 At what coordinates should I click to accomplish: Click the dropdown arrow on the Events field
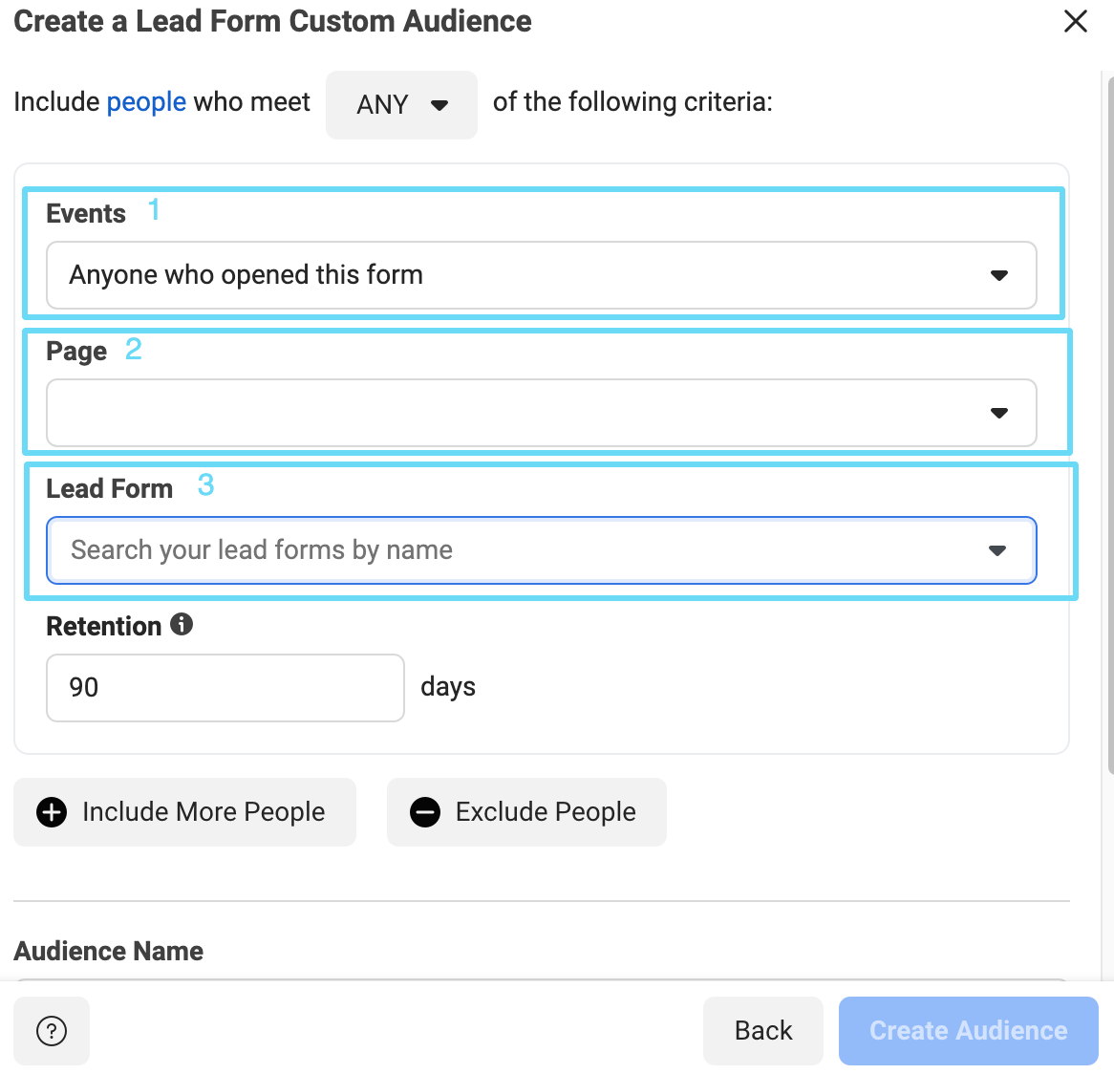(999, 275)
